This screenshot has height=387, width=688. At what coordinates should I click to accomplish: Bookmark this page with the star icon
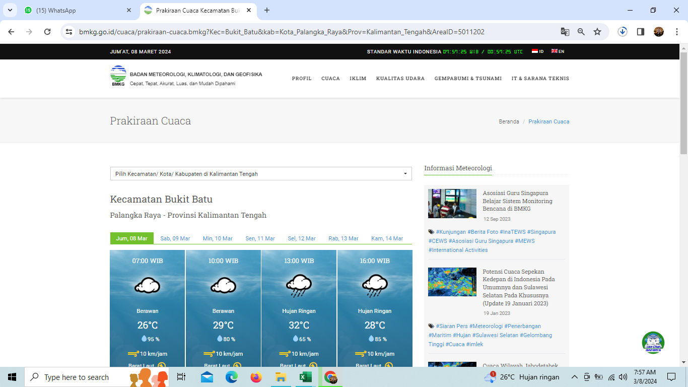pos(597,32)
